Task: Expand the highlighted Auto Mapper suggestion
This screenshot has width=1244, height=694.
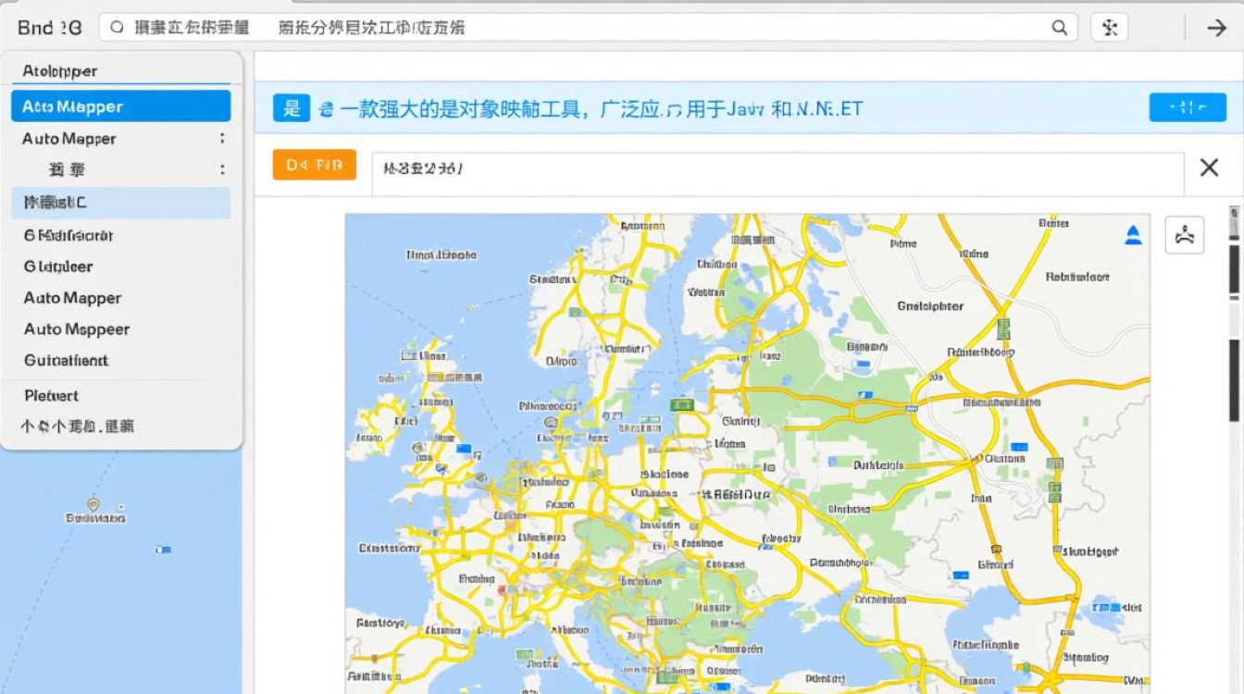Action: pyautogui.click(x=120, y=105)
